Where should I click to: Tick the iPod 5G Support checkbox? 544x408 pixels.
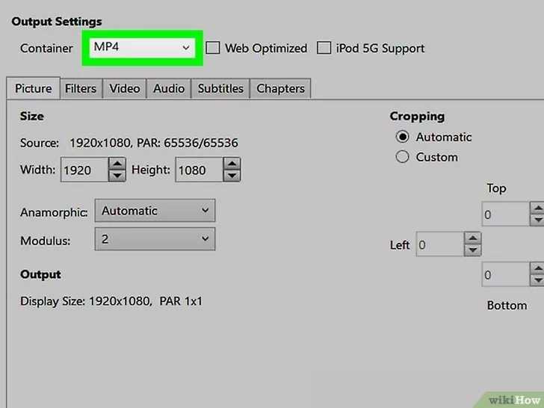324,48
